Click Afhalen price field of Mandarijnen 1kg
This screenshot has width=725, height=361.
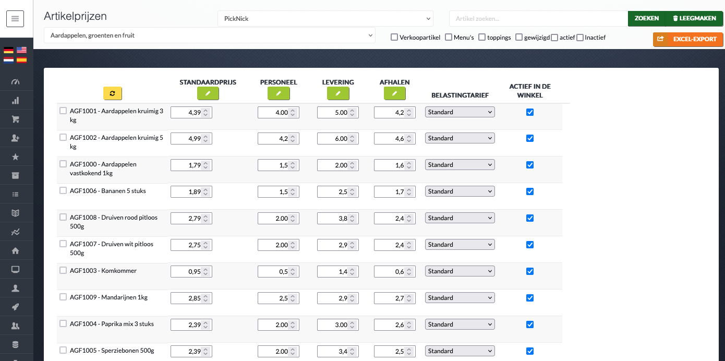(x=395, y=298)
